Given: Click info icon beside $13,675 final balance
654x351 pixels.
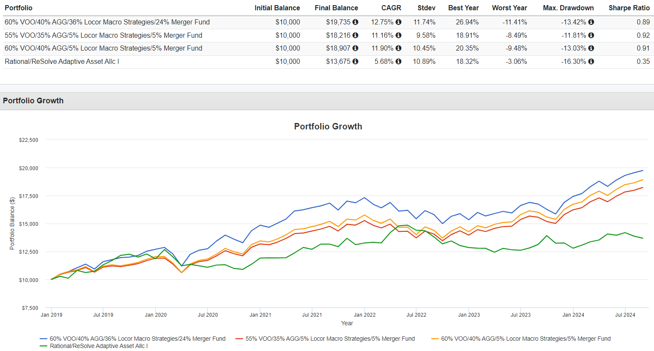Looking at the screenshot, I should [355, 61].
